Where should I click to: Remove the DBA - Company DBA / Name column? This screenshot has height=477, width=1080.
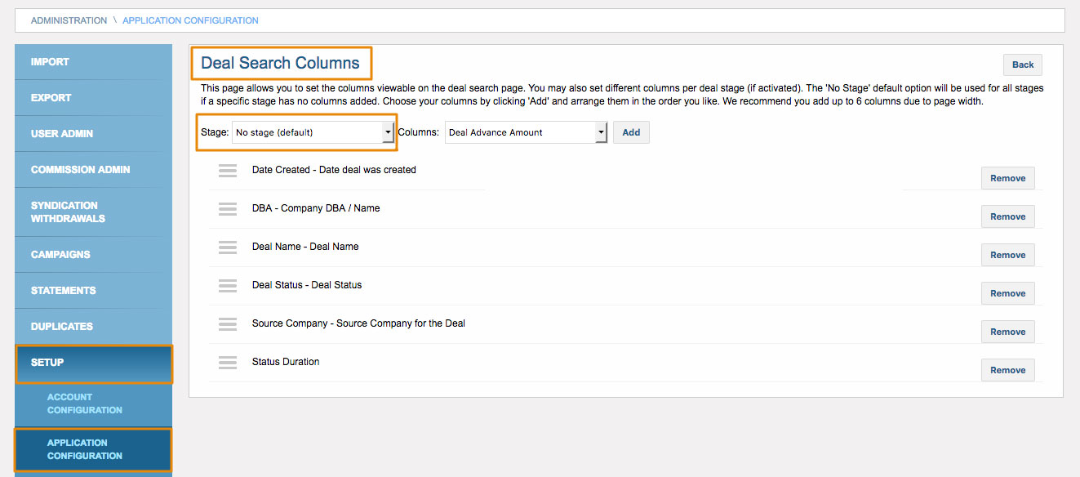coord(1008,216)
